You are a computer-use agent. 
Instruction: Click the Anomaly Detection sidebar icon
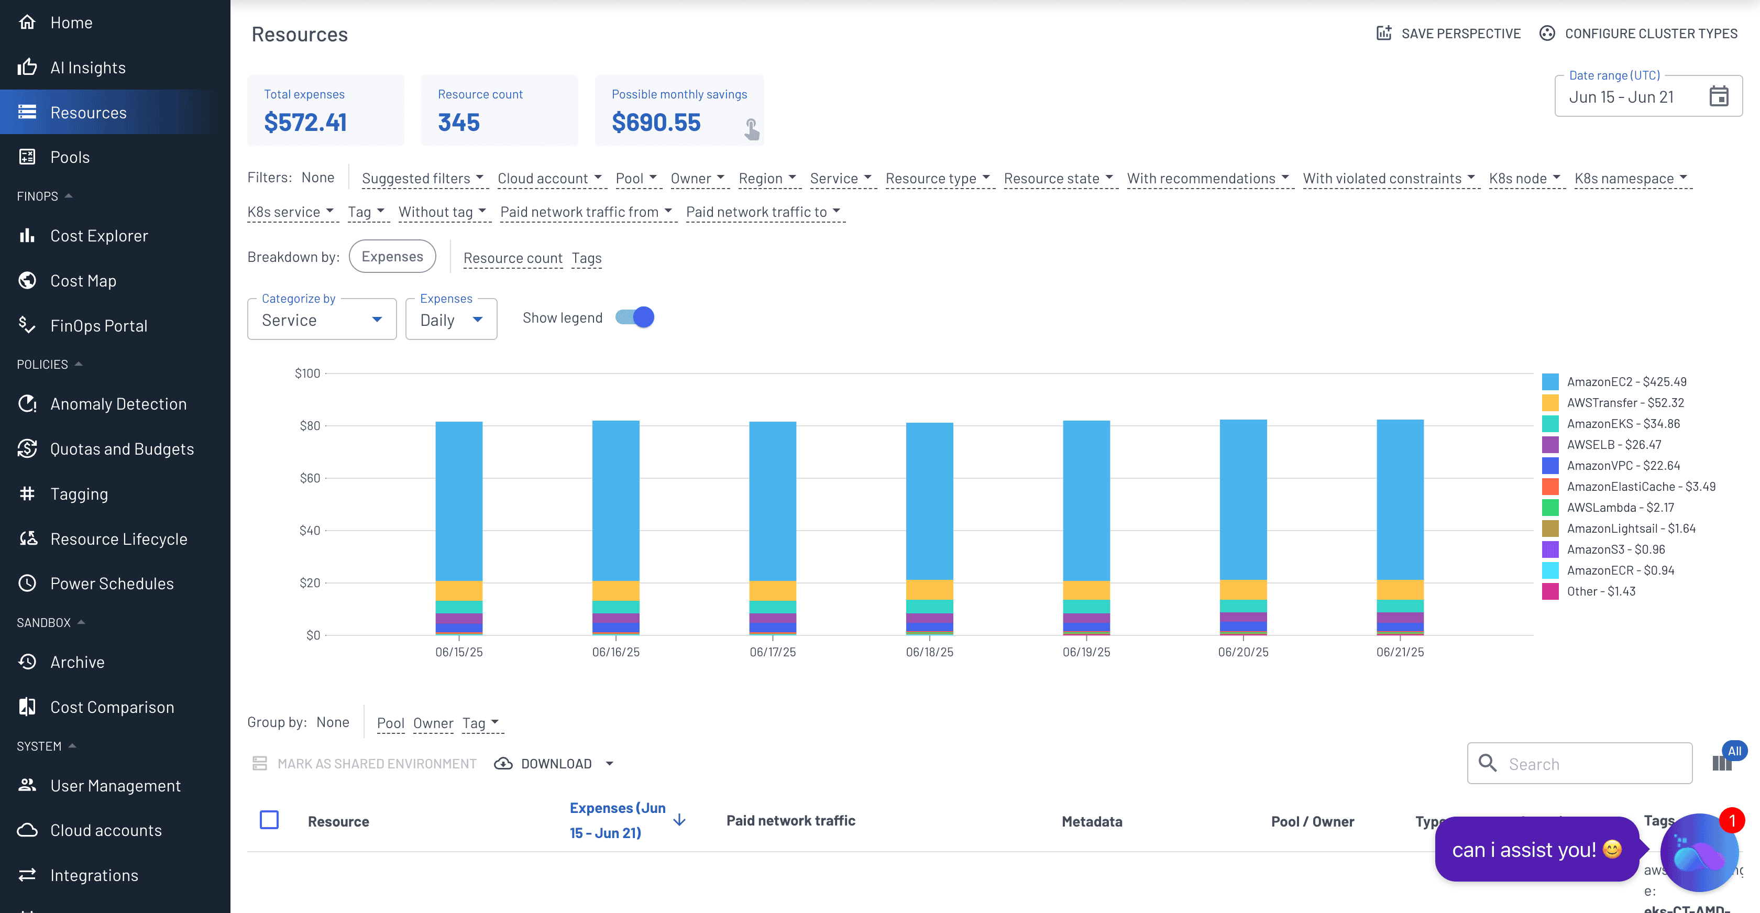click(x=27, y=404)
